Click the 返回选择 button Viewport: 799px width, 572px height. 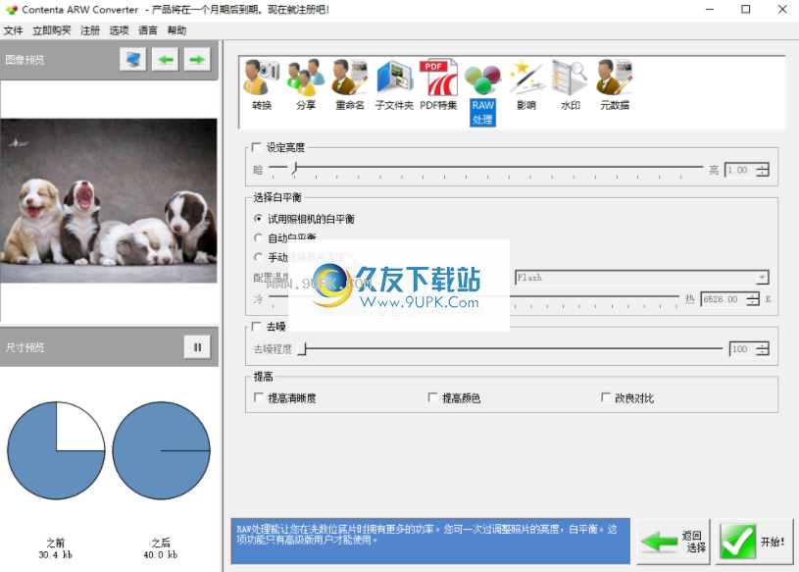(674, 542)
